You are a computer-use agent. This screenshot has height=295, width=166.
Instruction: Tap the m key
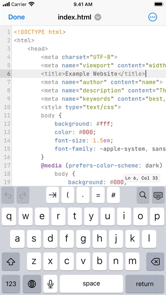[132, 262]
